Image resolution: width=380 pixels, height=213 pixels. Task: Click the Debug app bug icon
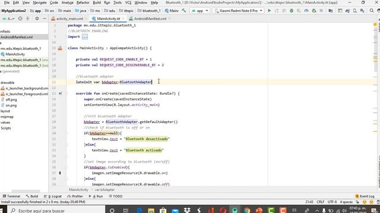[x=292, y=11]
